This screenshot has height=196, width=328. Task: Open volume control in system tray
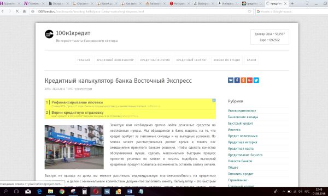coord(300,192)
